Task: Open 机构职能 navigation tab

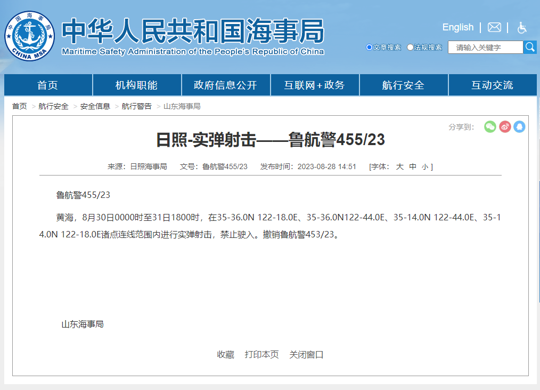Action: click(x=137, y=85)
